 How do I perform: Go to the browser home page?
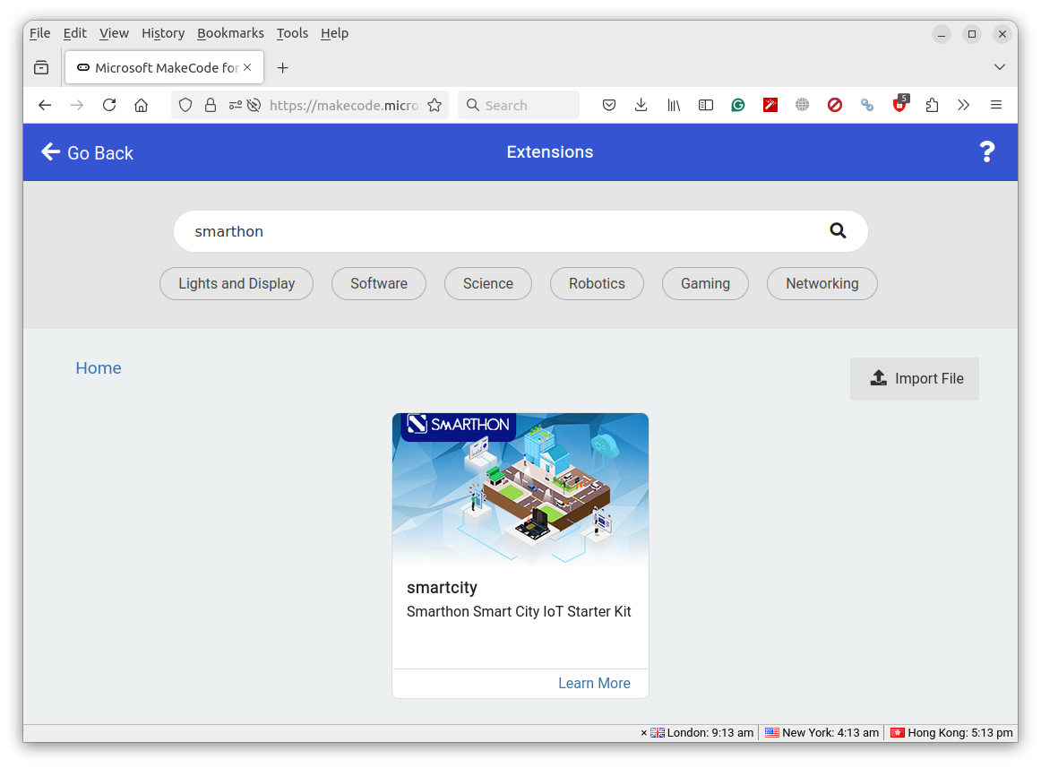141,105
